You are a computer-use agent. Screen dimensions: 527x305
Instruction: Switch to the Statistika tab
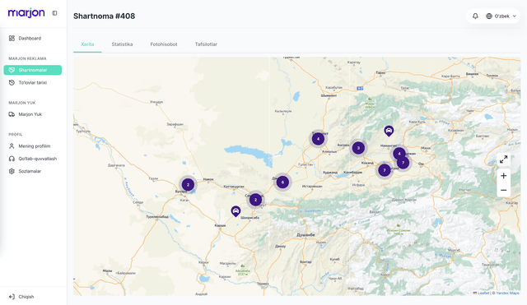click(x=122, y=44)
